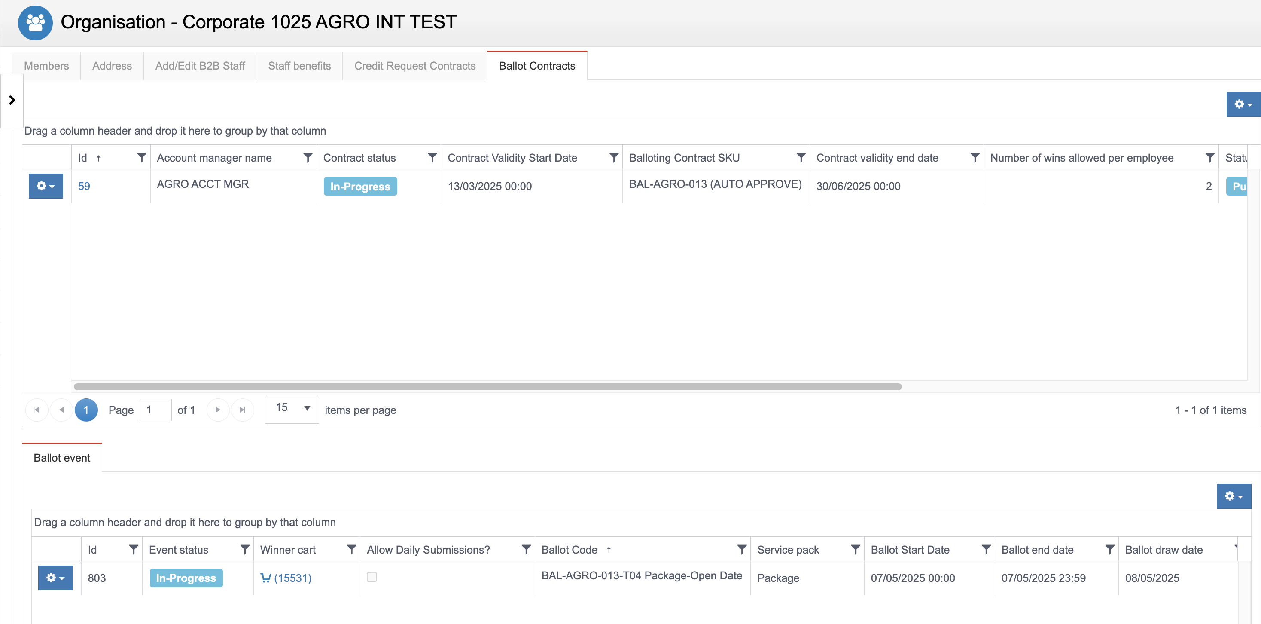Open filter on Event status column
This screenshot has height=624, width=1261.
coord(245,549)
